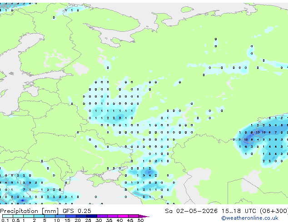Click the 'GFS 0.25' model label
This screenshot has width=288, height=222.
(x=77, y=211)
